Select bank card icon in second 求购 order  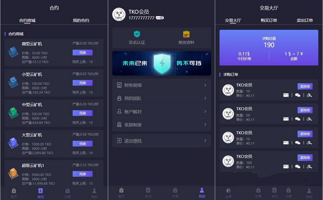tap(286, 119)
